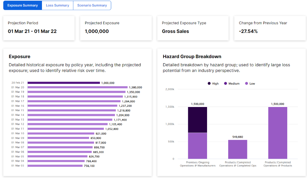This screenshot has height=178, width=307.
Task: Click lower Low segment of Premises bar
Action: tap(198, 145)
